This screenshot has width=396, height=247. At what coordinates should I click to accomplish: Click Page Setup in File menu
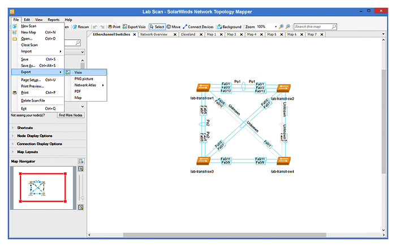click(x=38, y=80)
